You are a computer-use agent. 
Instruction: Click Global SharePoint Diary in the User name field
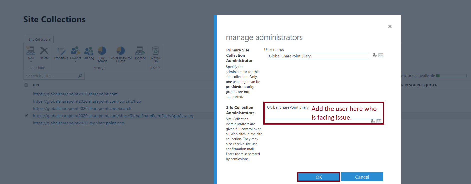tap(290, 56)
